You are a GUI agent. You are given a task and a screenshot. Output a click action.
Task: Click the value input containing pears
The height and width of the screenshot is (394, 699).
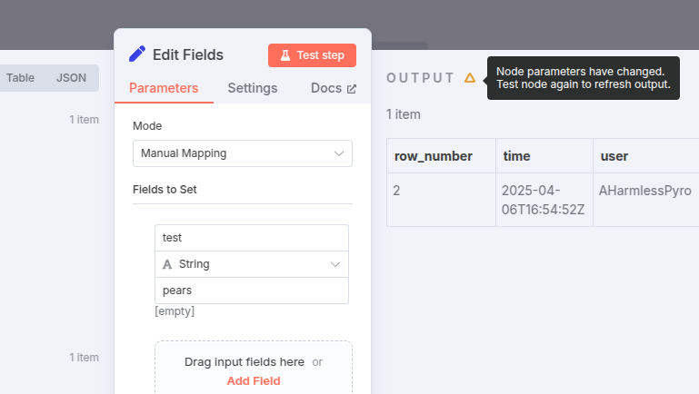[x=252, y=291]
